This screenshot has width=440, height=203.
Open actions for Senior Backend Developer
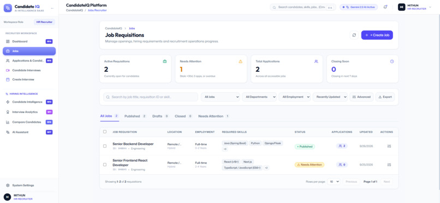pyautogui.click(x=389, y=146)
